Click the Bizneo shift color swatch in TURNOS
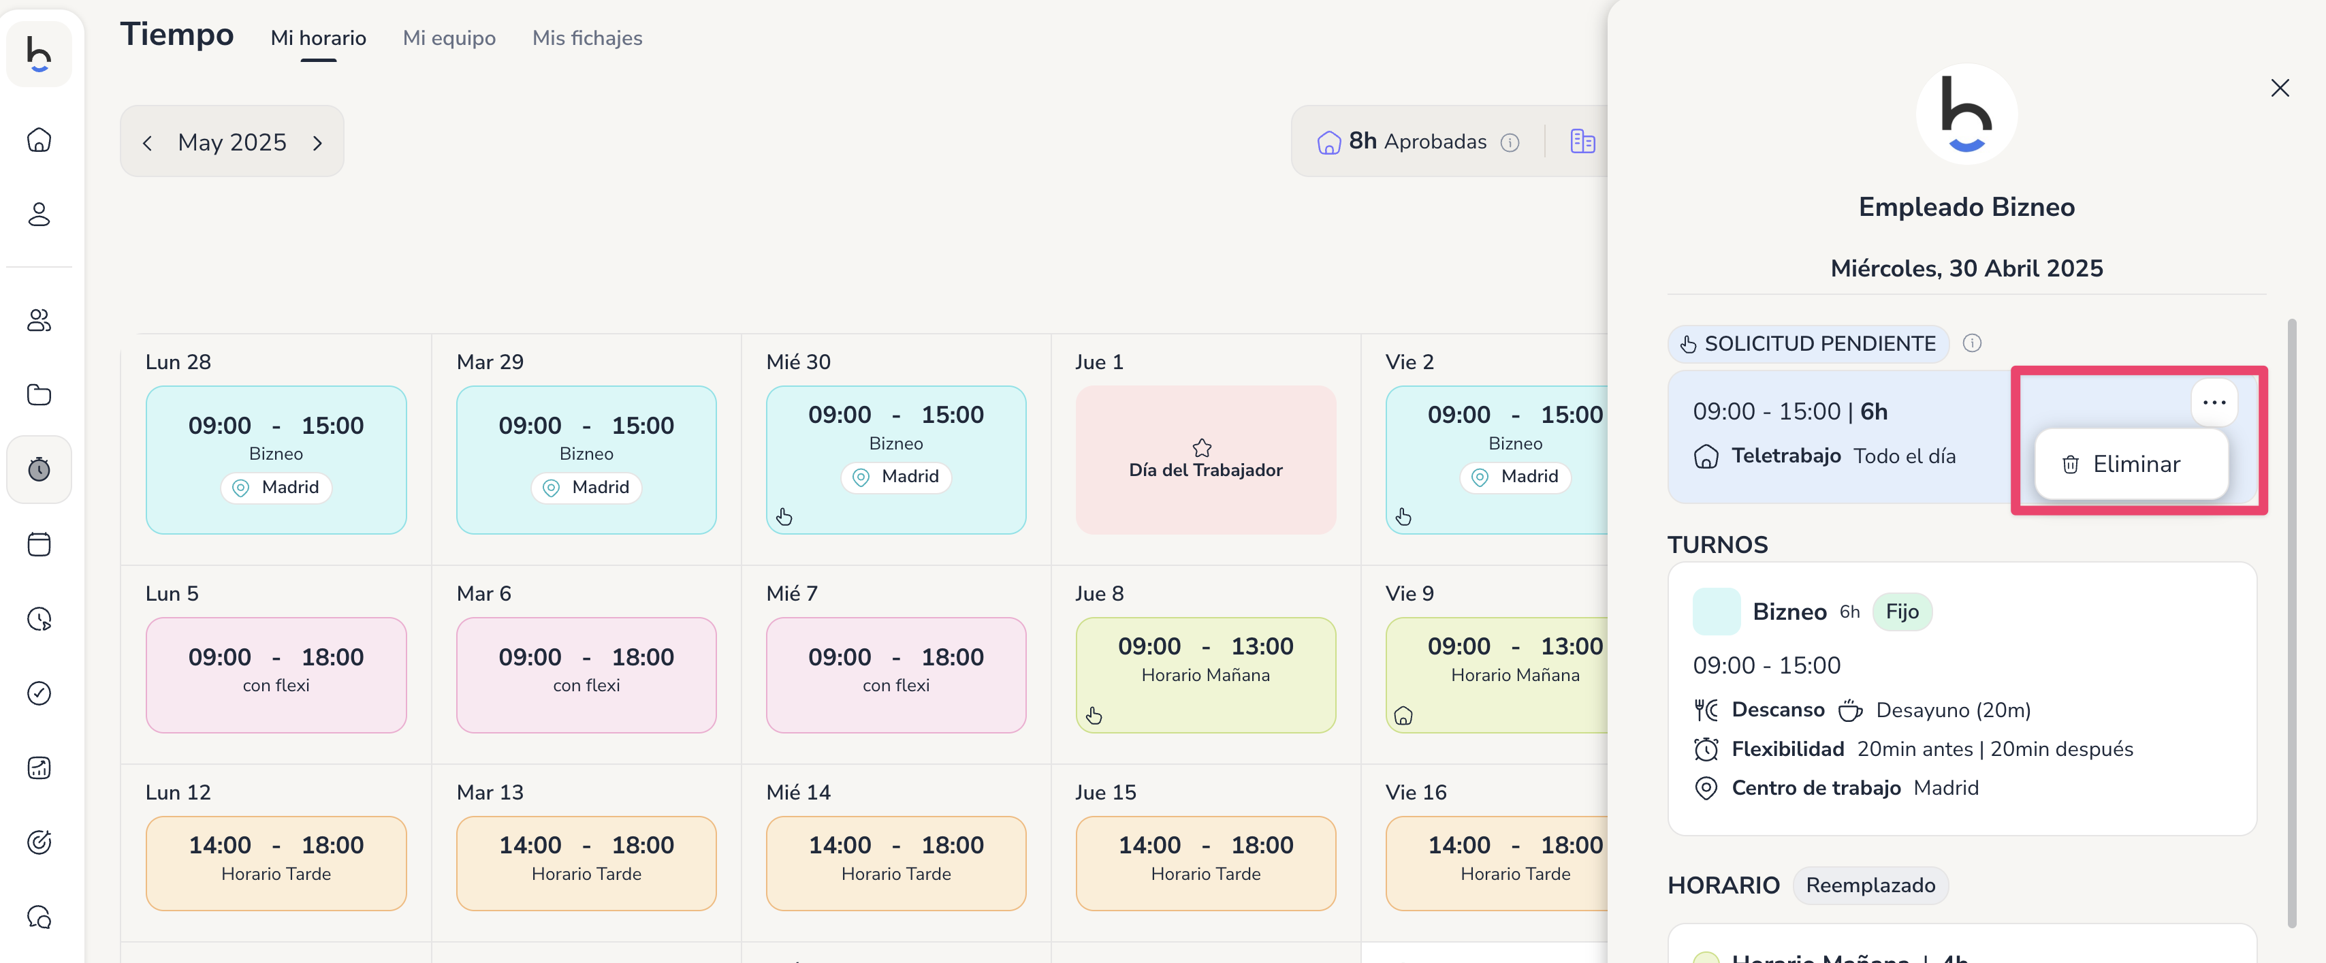Image resolution: width=2326 pixels, height=963 pixels. (1716, 612)
